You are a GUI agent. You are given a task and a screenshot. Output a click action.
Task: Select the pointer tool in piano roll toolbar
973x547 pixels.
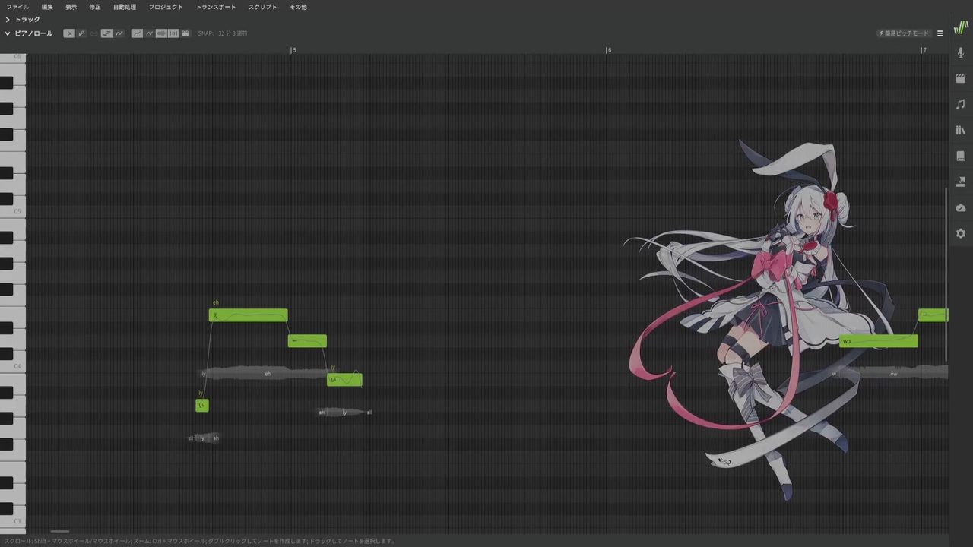click(x=69, y=33)
